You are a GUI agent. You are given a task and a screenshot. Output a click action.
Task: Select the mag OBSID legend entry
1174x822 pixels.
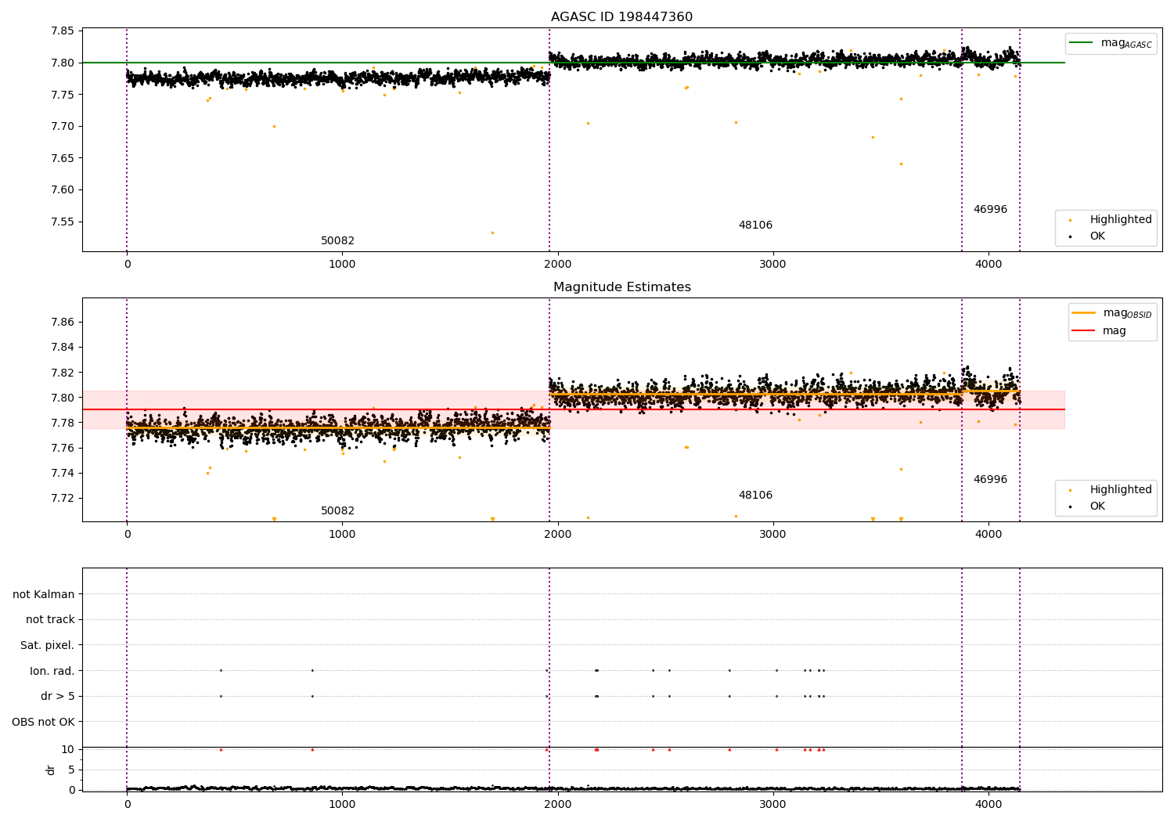[1111, 313]
